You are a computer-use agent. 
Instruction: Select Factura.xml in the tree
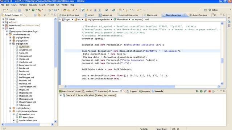(24, 74)
